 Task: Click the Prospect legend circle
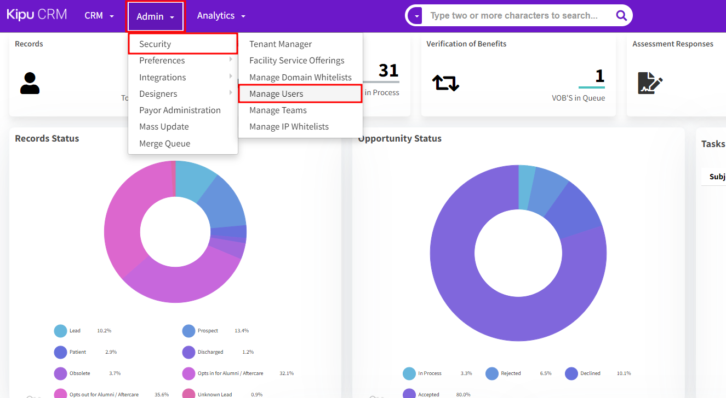click(188, 331)
